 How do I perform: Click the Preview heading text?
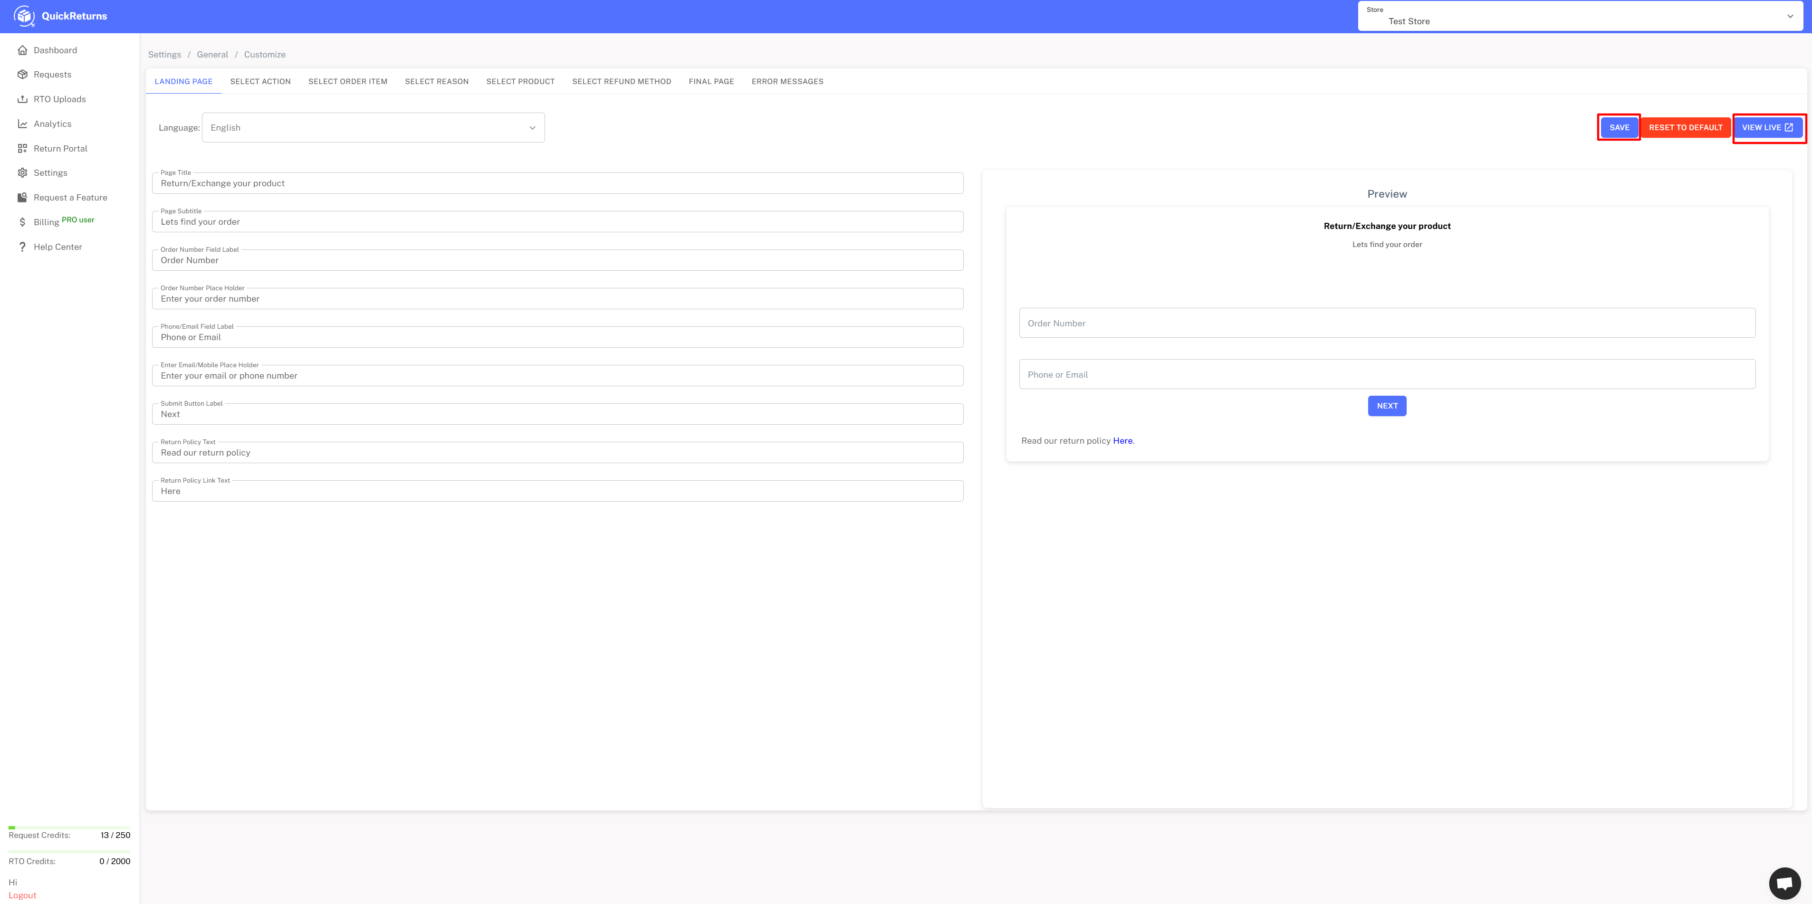click(1387, 194)
